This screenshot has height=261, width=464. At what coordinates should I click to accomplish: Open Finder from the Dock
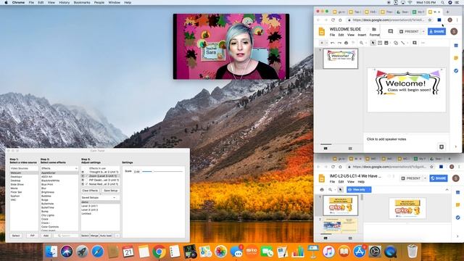(x=51, y=252)
